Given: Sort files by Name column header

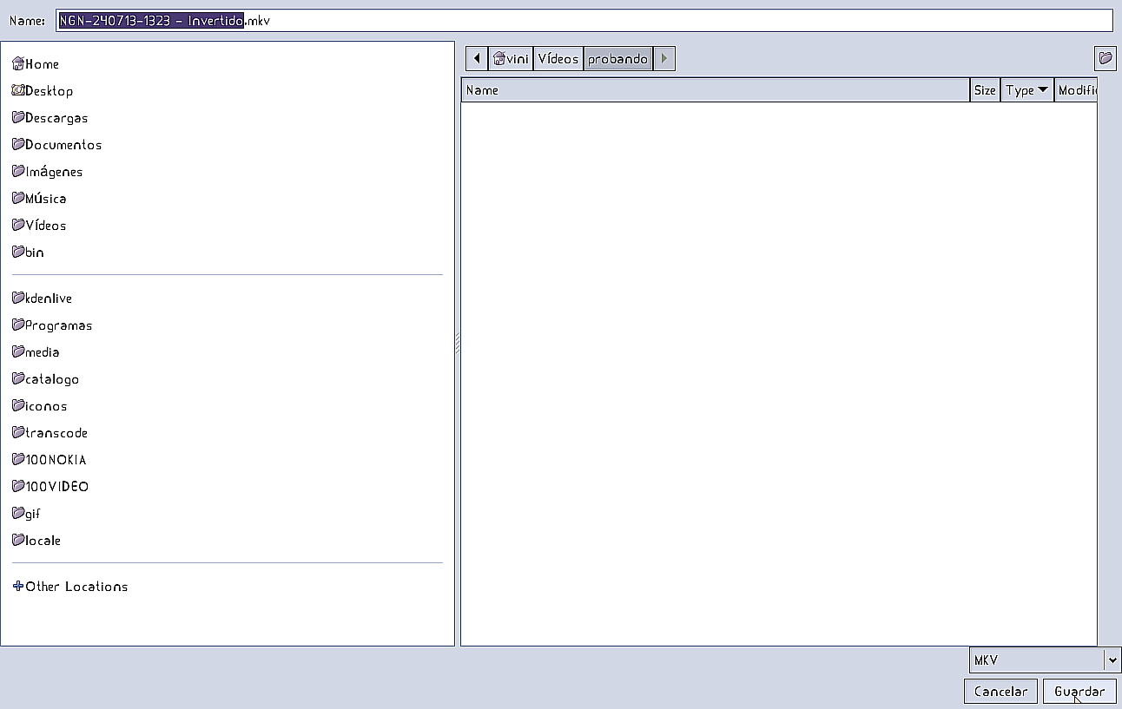Looking at the screenshot, I should (714, 90).
